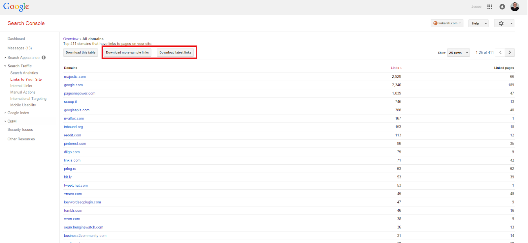Image resolution: width=528 pixels, height=243 pixels.
Task: Expand the Crawl section
Action: [5, 121]
